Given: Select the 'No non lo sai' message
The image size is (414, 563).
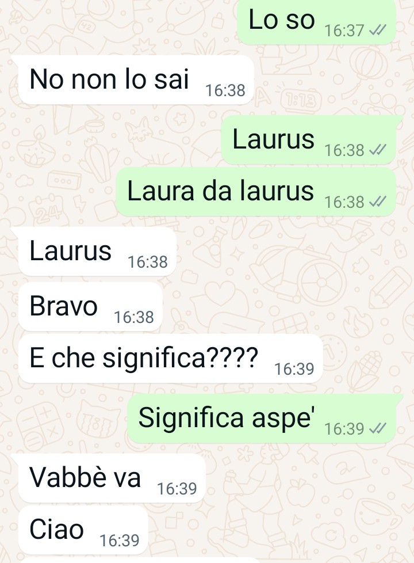Looking at the screenshot, I should click(x=136, y=80).
